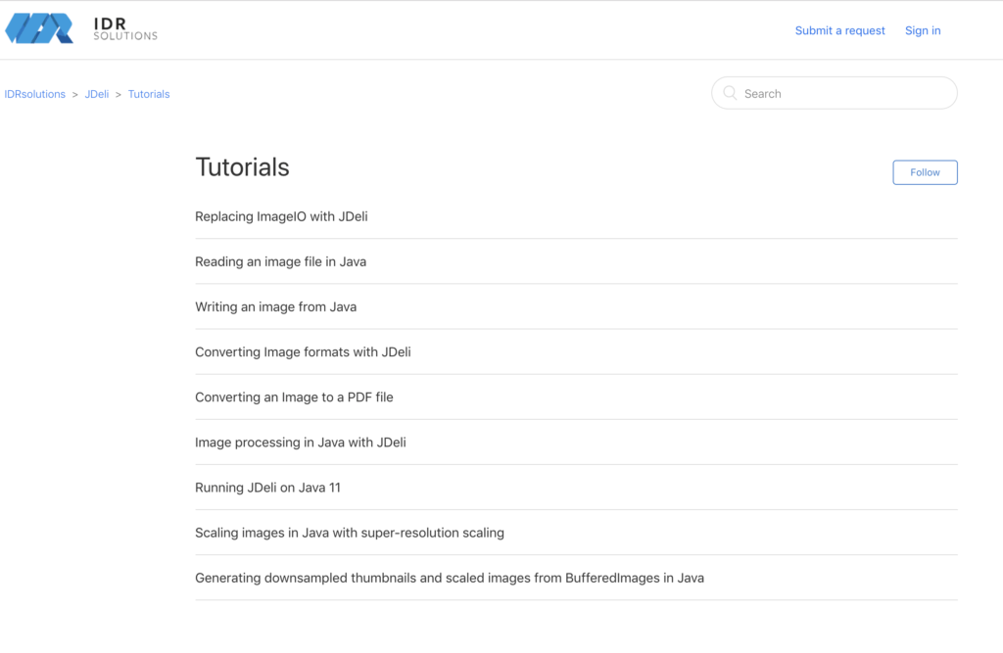The height and width of the screenshot is (653, 1003).
Task: Open downsampled thumbnails tutorial article
Action: (x=449, y=577)
